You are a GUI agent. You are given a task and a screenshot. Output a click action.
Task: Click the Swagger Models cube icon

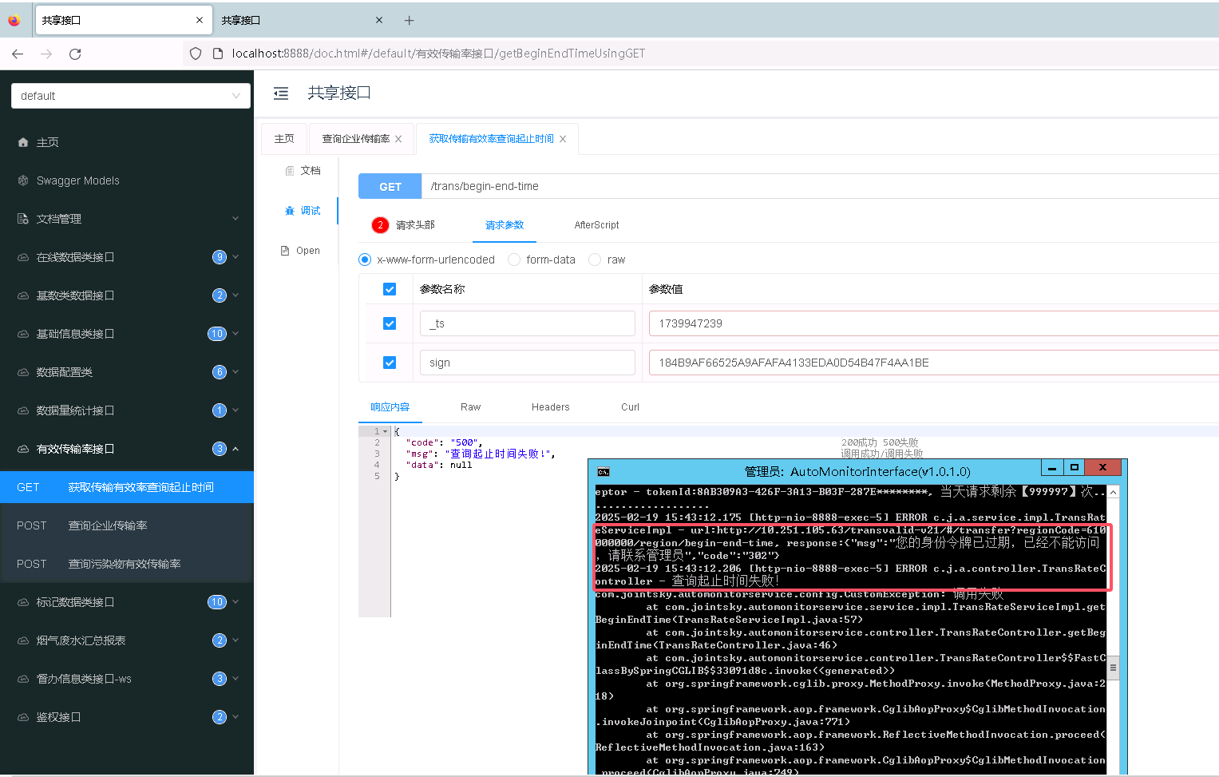point(22,180)
